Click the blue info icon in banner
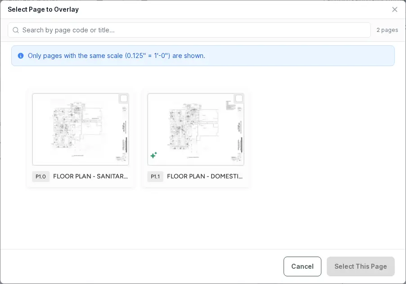The height and width of the screenshot is (284, 406). point(21,56)
